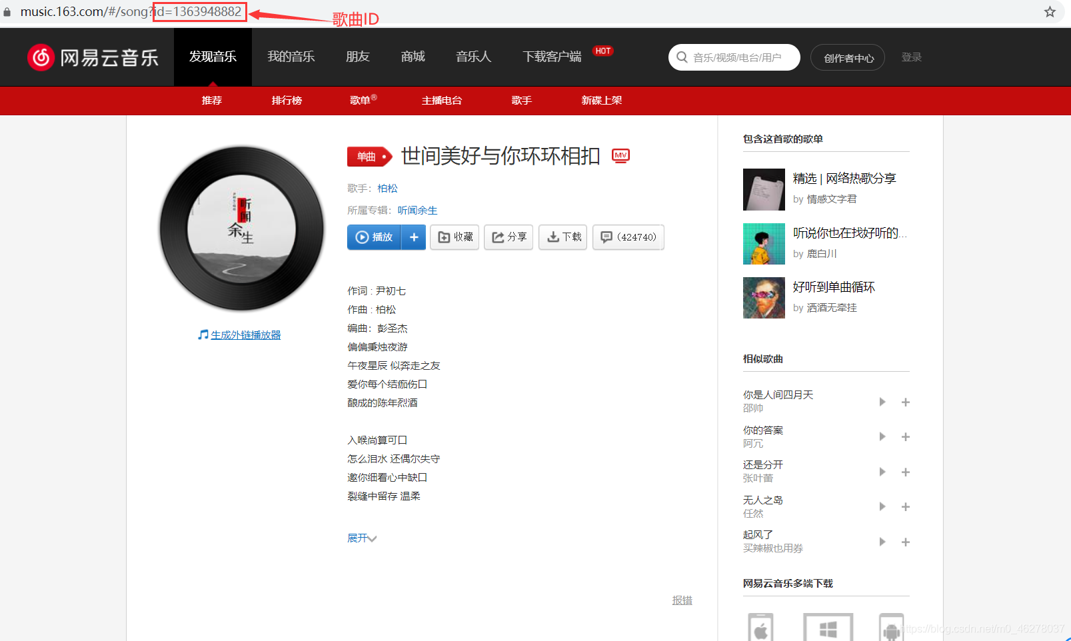Image resolution: width=1071 pixels, height=641 pixels.
Task: Click the 报错 link
Action: coord(682,600)
